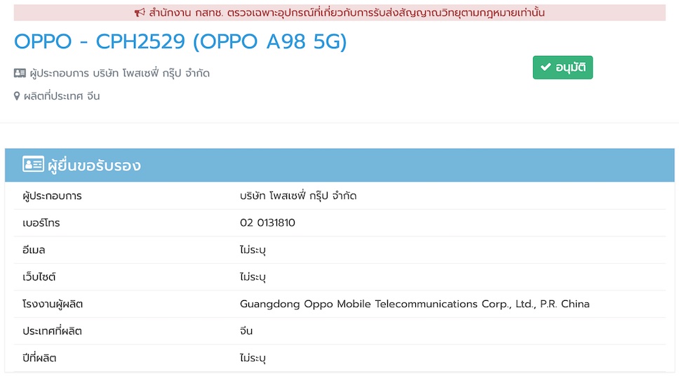Click the ID card icon below the title

point(20,74)
